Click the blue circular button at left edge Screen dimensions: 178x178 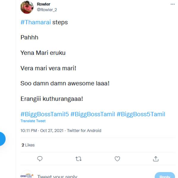point(1,139)
